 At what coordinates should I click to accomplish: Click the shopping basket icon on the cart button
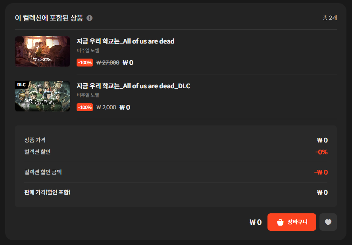pyautogui.click(x=280, y=222)
